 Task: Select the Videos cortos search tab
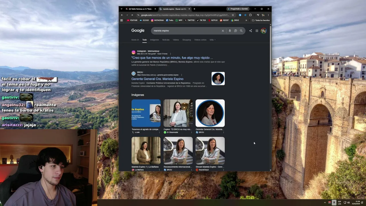point(200,40)
